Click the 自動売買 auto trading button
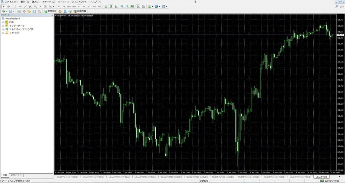This screenshot has width=345, height=183. (x=80, y=11)
